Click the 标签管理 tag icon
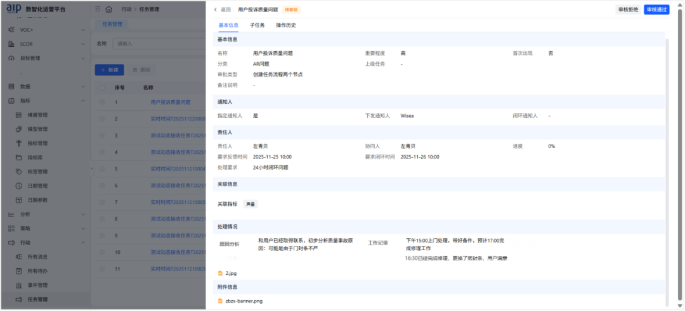685x311 pixels. (19, 172)
